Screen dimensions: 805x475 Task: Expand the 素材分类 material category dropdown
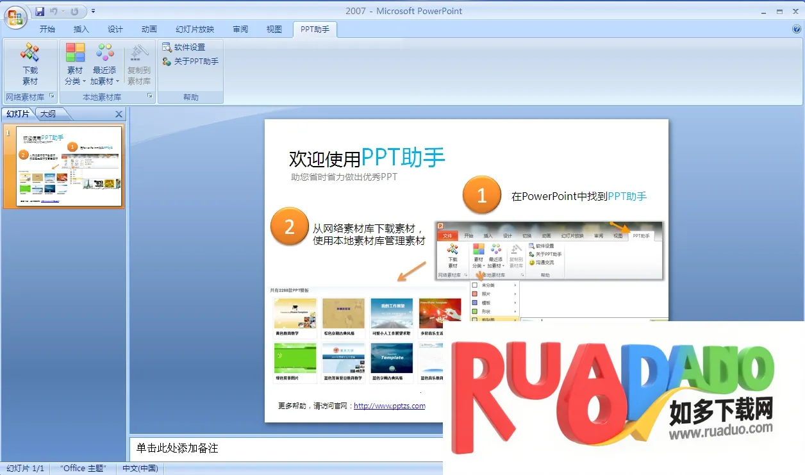(75, 76)
